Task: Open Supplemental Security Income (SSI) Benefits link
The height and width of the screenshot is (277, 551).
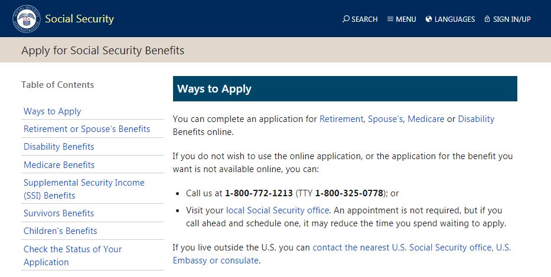Action: click(x=84, y=189)
